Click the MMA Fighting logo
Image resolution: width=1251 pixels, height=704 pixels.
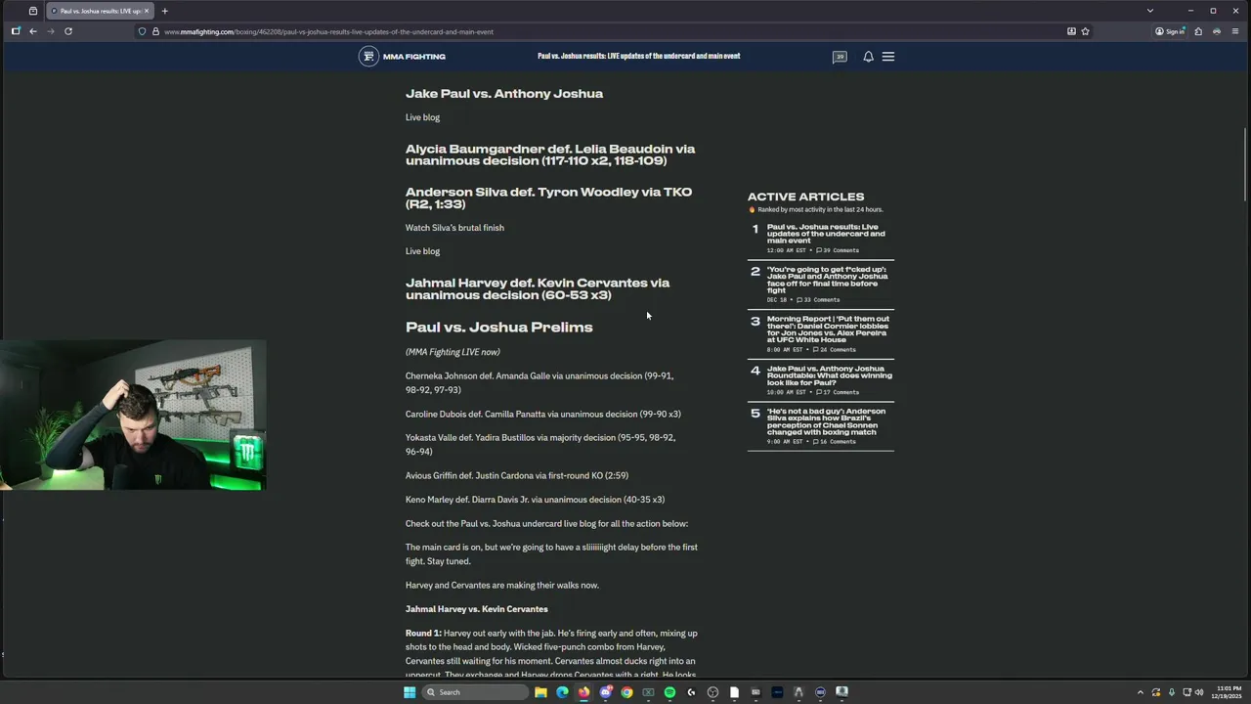(402, 57)
